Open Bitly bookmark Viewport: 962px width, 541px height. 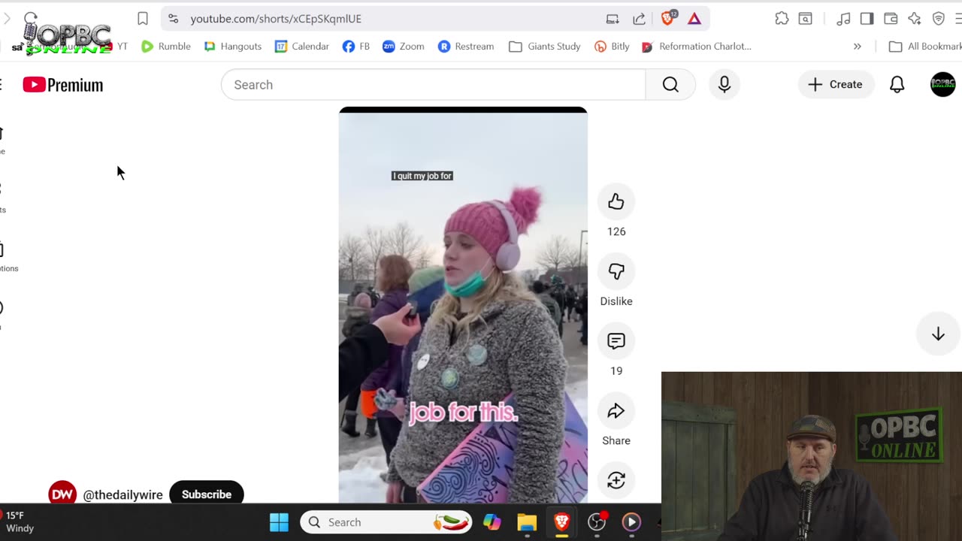click(x=612, y=47)
